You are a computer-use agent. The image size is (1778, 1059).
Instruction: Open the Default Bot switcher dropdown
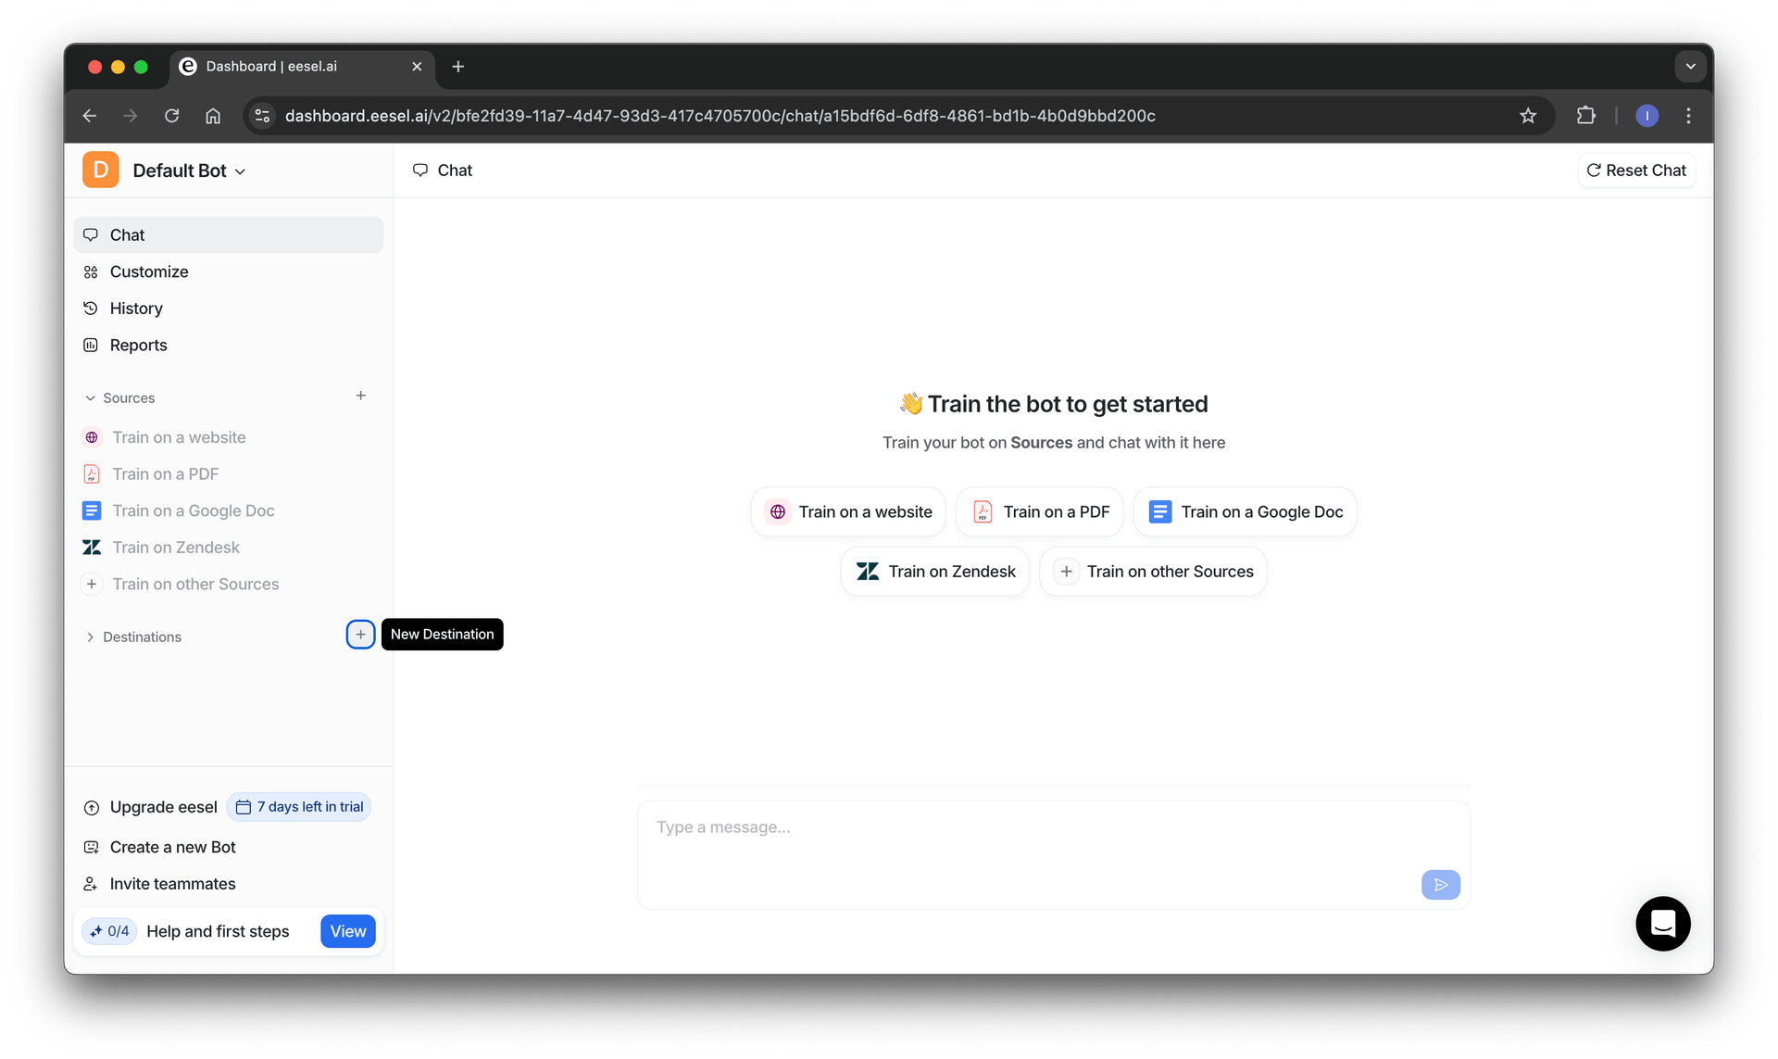pyautogui.click(x=189, y=170)
